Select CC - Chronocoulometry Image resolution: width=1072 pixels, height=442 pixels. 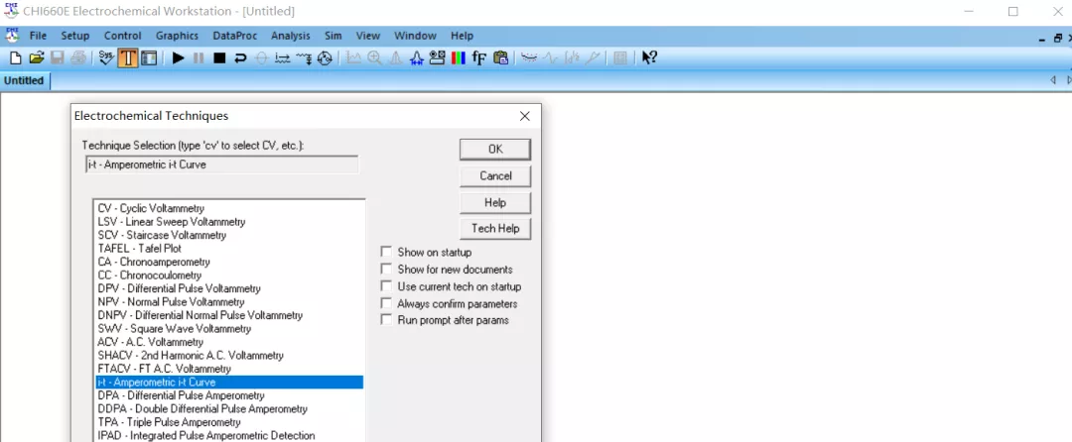coord(229,276)
